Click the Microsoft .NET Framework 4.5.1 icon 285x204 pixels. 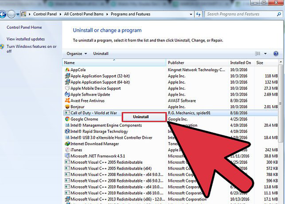pos(67,156)
